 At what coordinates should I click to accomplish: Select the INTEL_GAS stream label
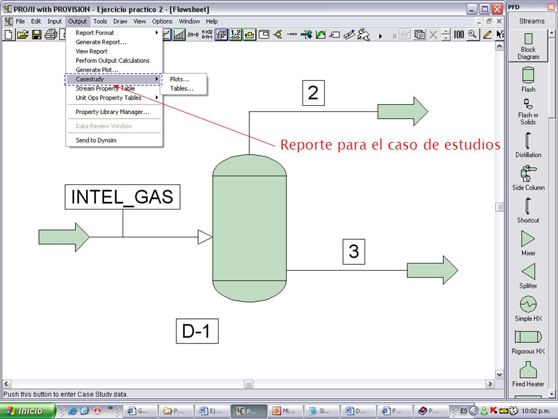(x=123, y=197)
